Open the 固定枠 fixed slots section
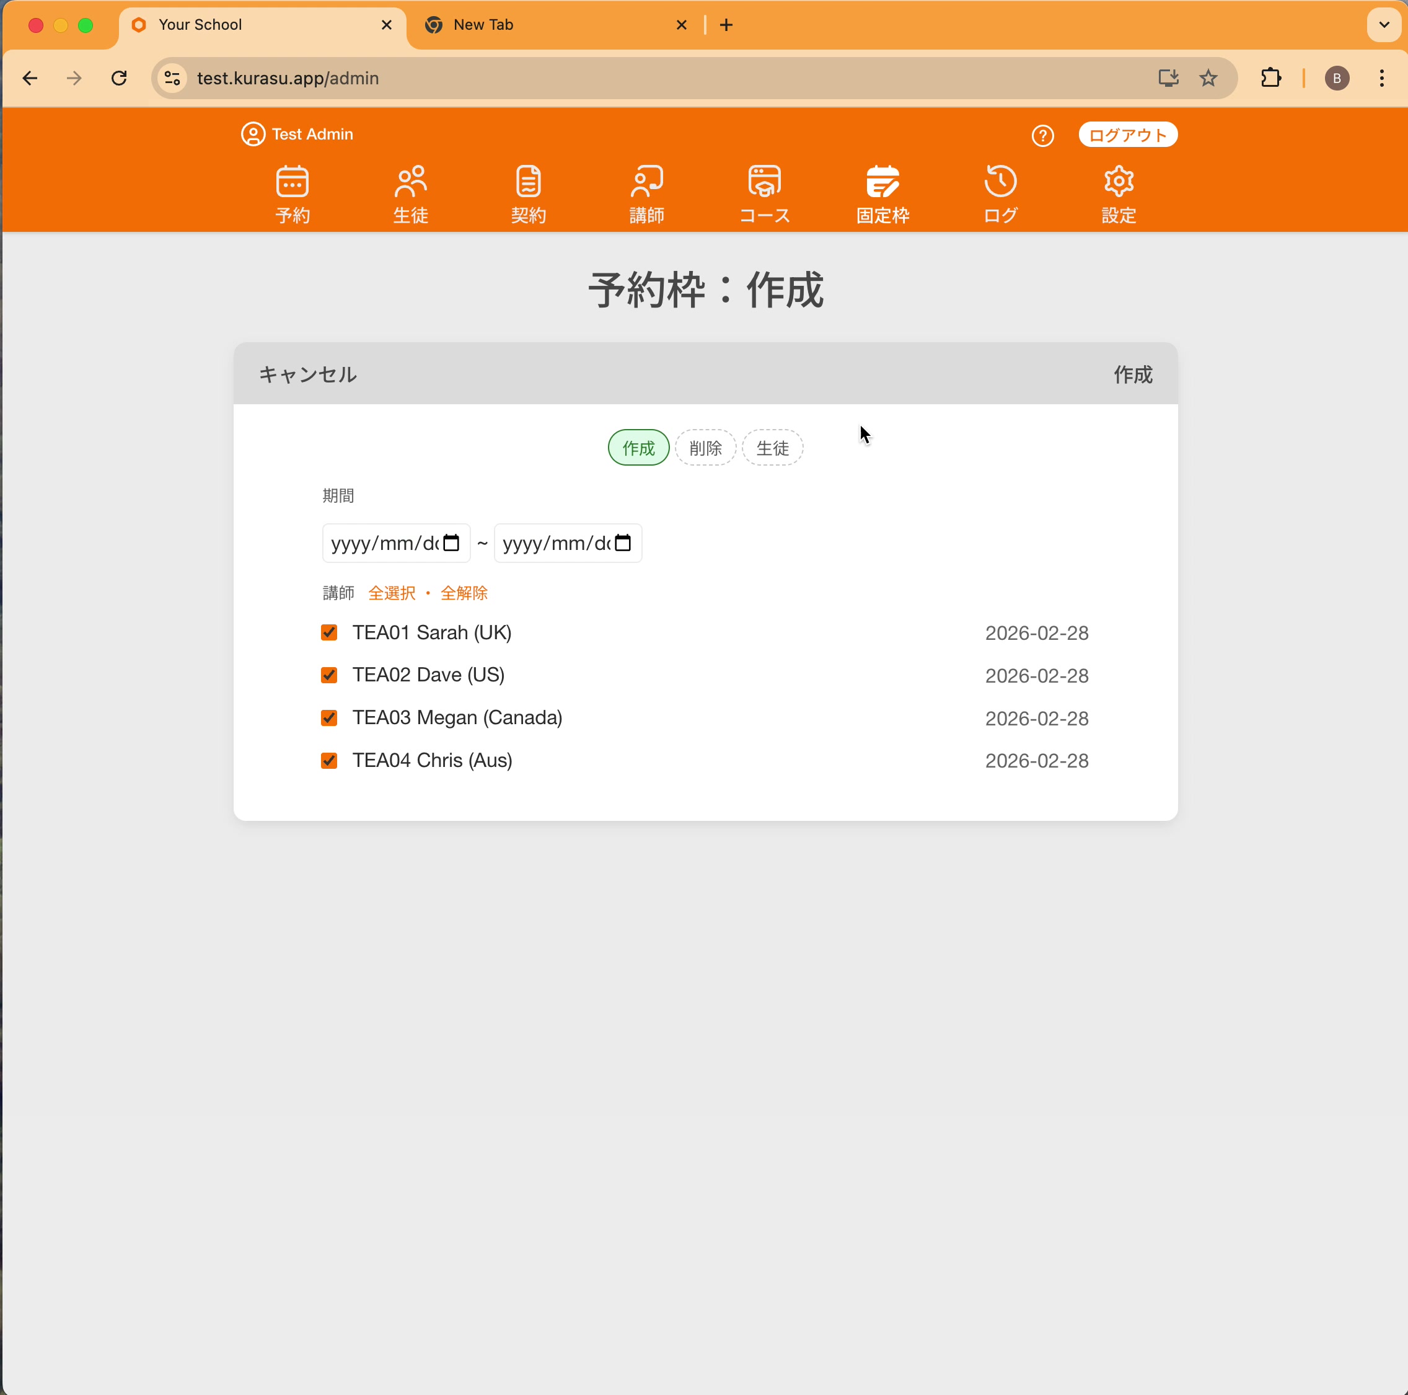The height and width of the screenshot is (1395, 1408). [x=882, y=193]
